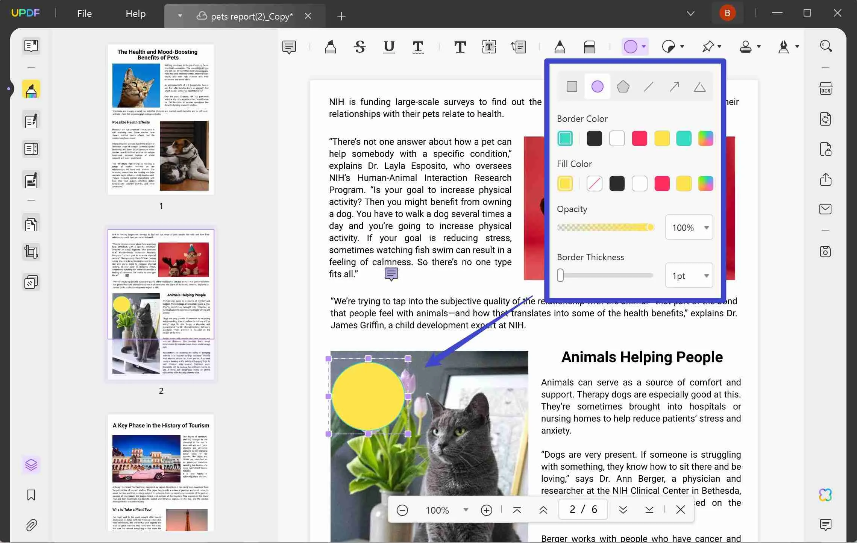Select the sticky note comment tool
The width and height of the screenshot is (857, 543).
pyautogui.click(x=289, y=47)
